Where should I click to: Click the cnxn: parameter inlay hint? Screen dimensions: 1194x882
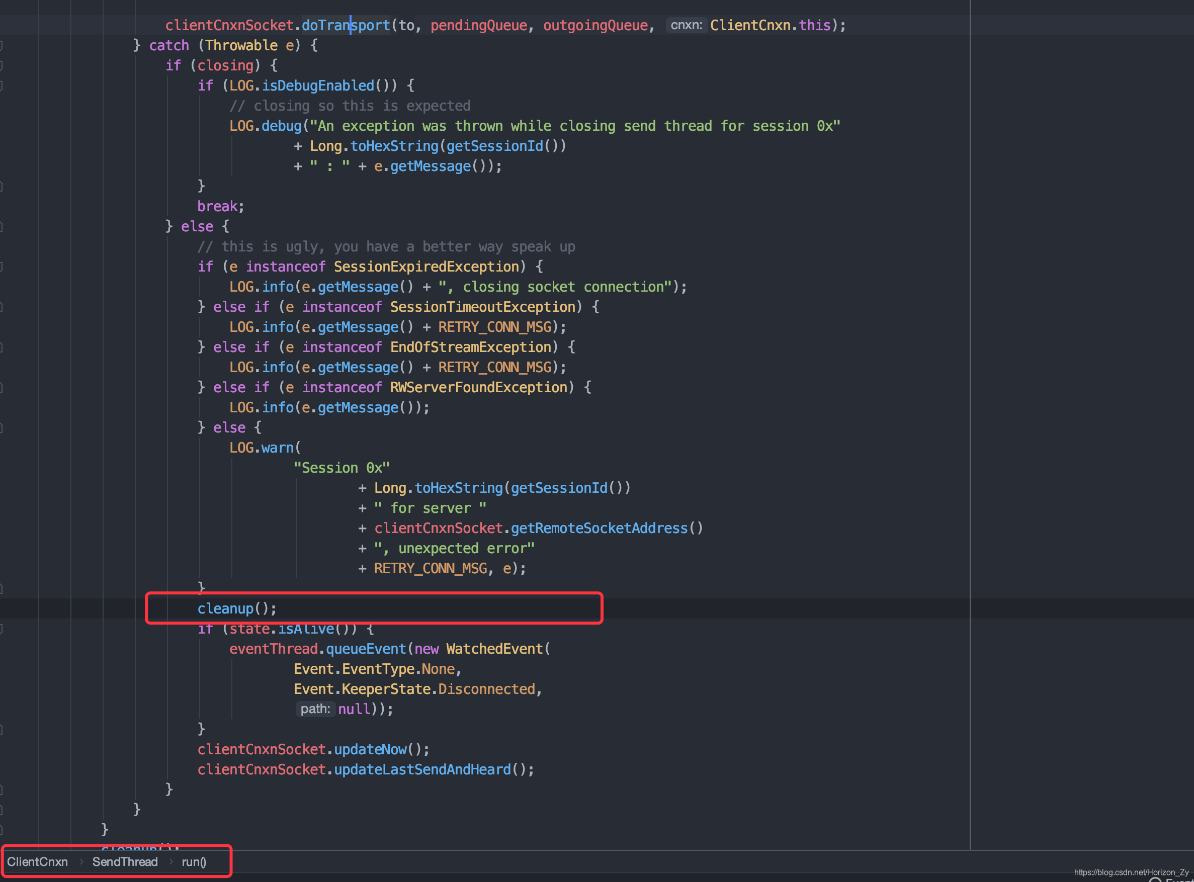[x=686, y=25]
